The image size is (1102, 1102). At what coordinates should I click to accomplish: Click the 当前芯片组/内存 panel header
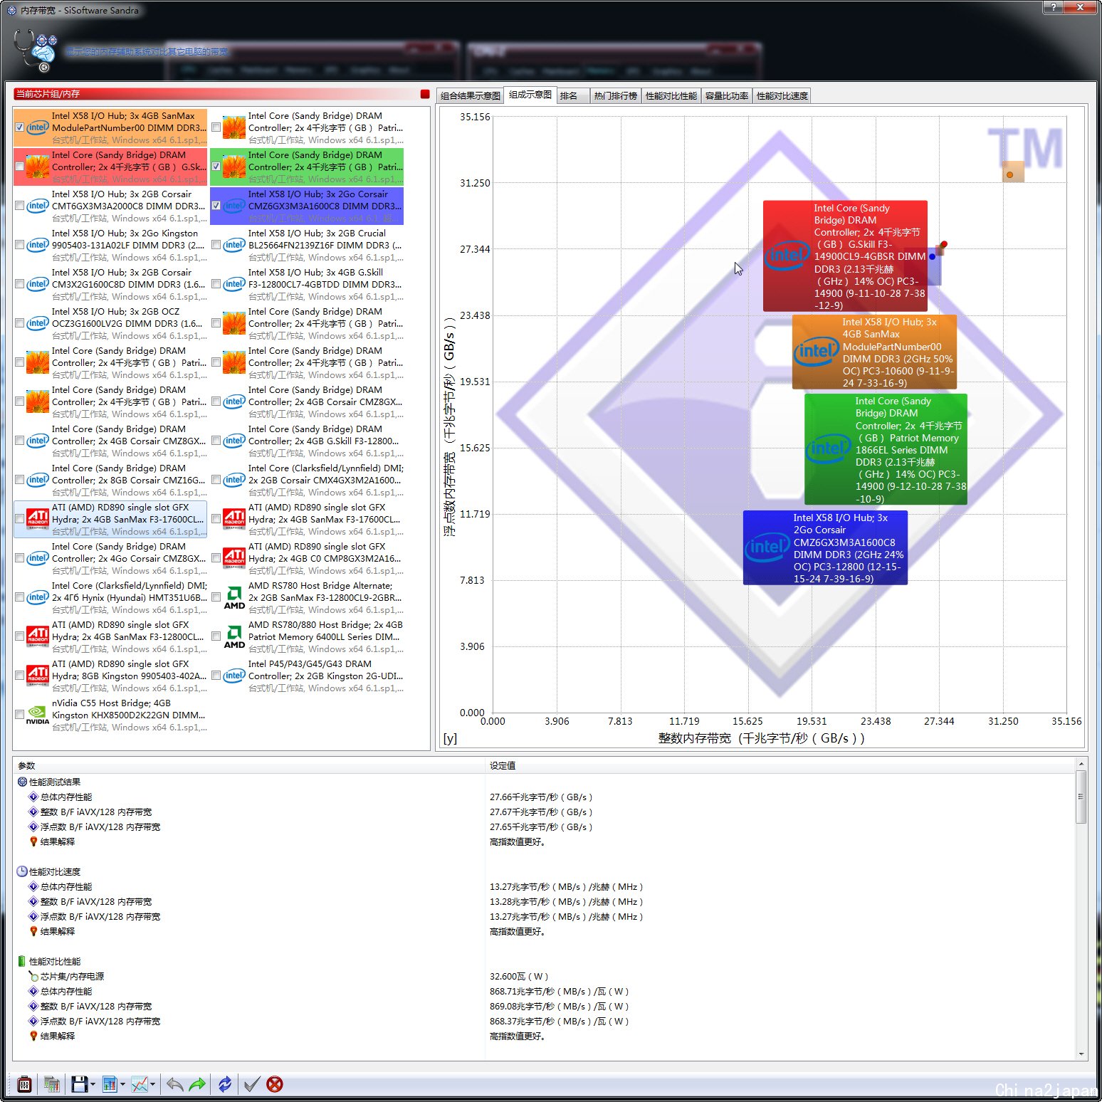click(215, 94)
